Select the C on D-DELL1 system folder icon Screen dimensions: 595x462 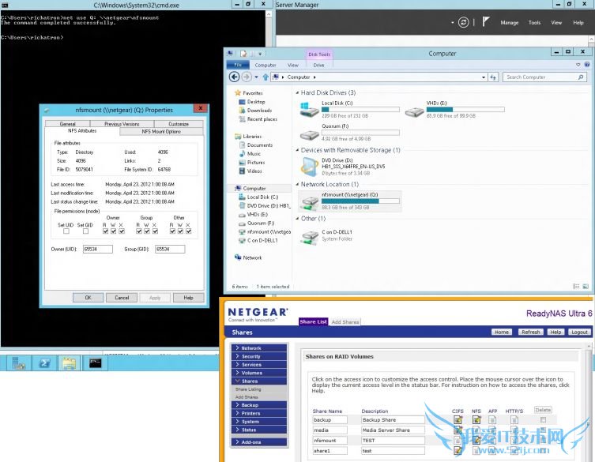(309, 237)
